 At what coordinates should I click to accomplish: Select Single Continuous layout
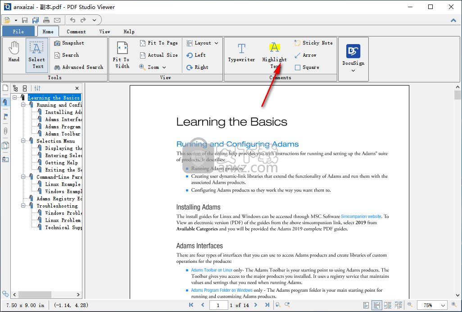tap(376, 305)
